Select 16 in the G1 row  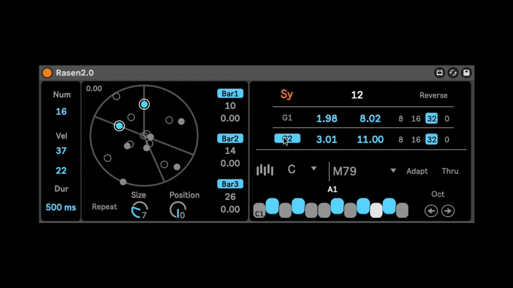(416, 118)
